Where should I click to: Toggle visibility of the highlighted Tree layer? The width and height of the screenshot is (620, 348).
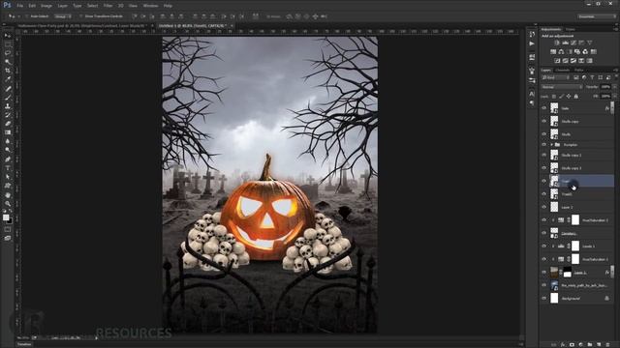544,181
